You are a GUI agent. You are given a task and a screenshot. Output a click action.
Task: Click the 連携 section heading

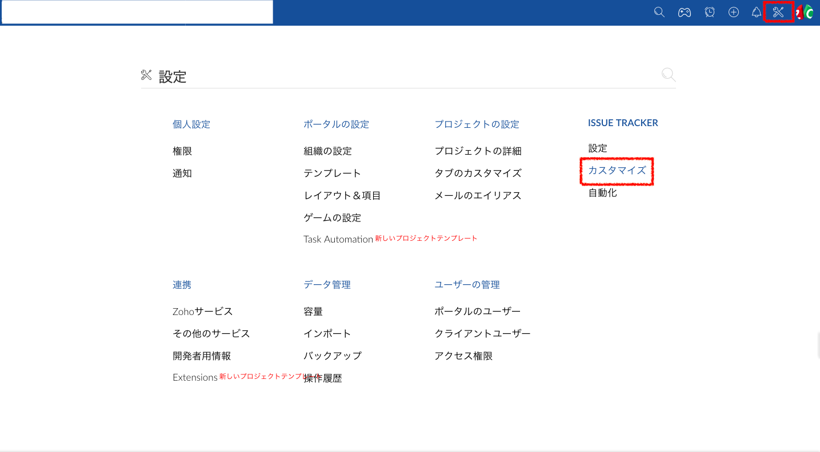click(182, 285)
